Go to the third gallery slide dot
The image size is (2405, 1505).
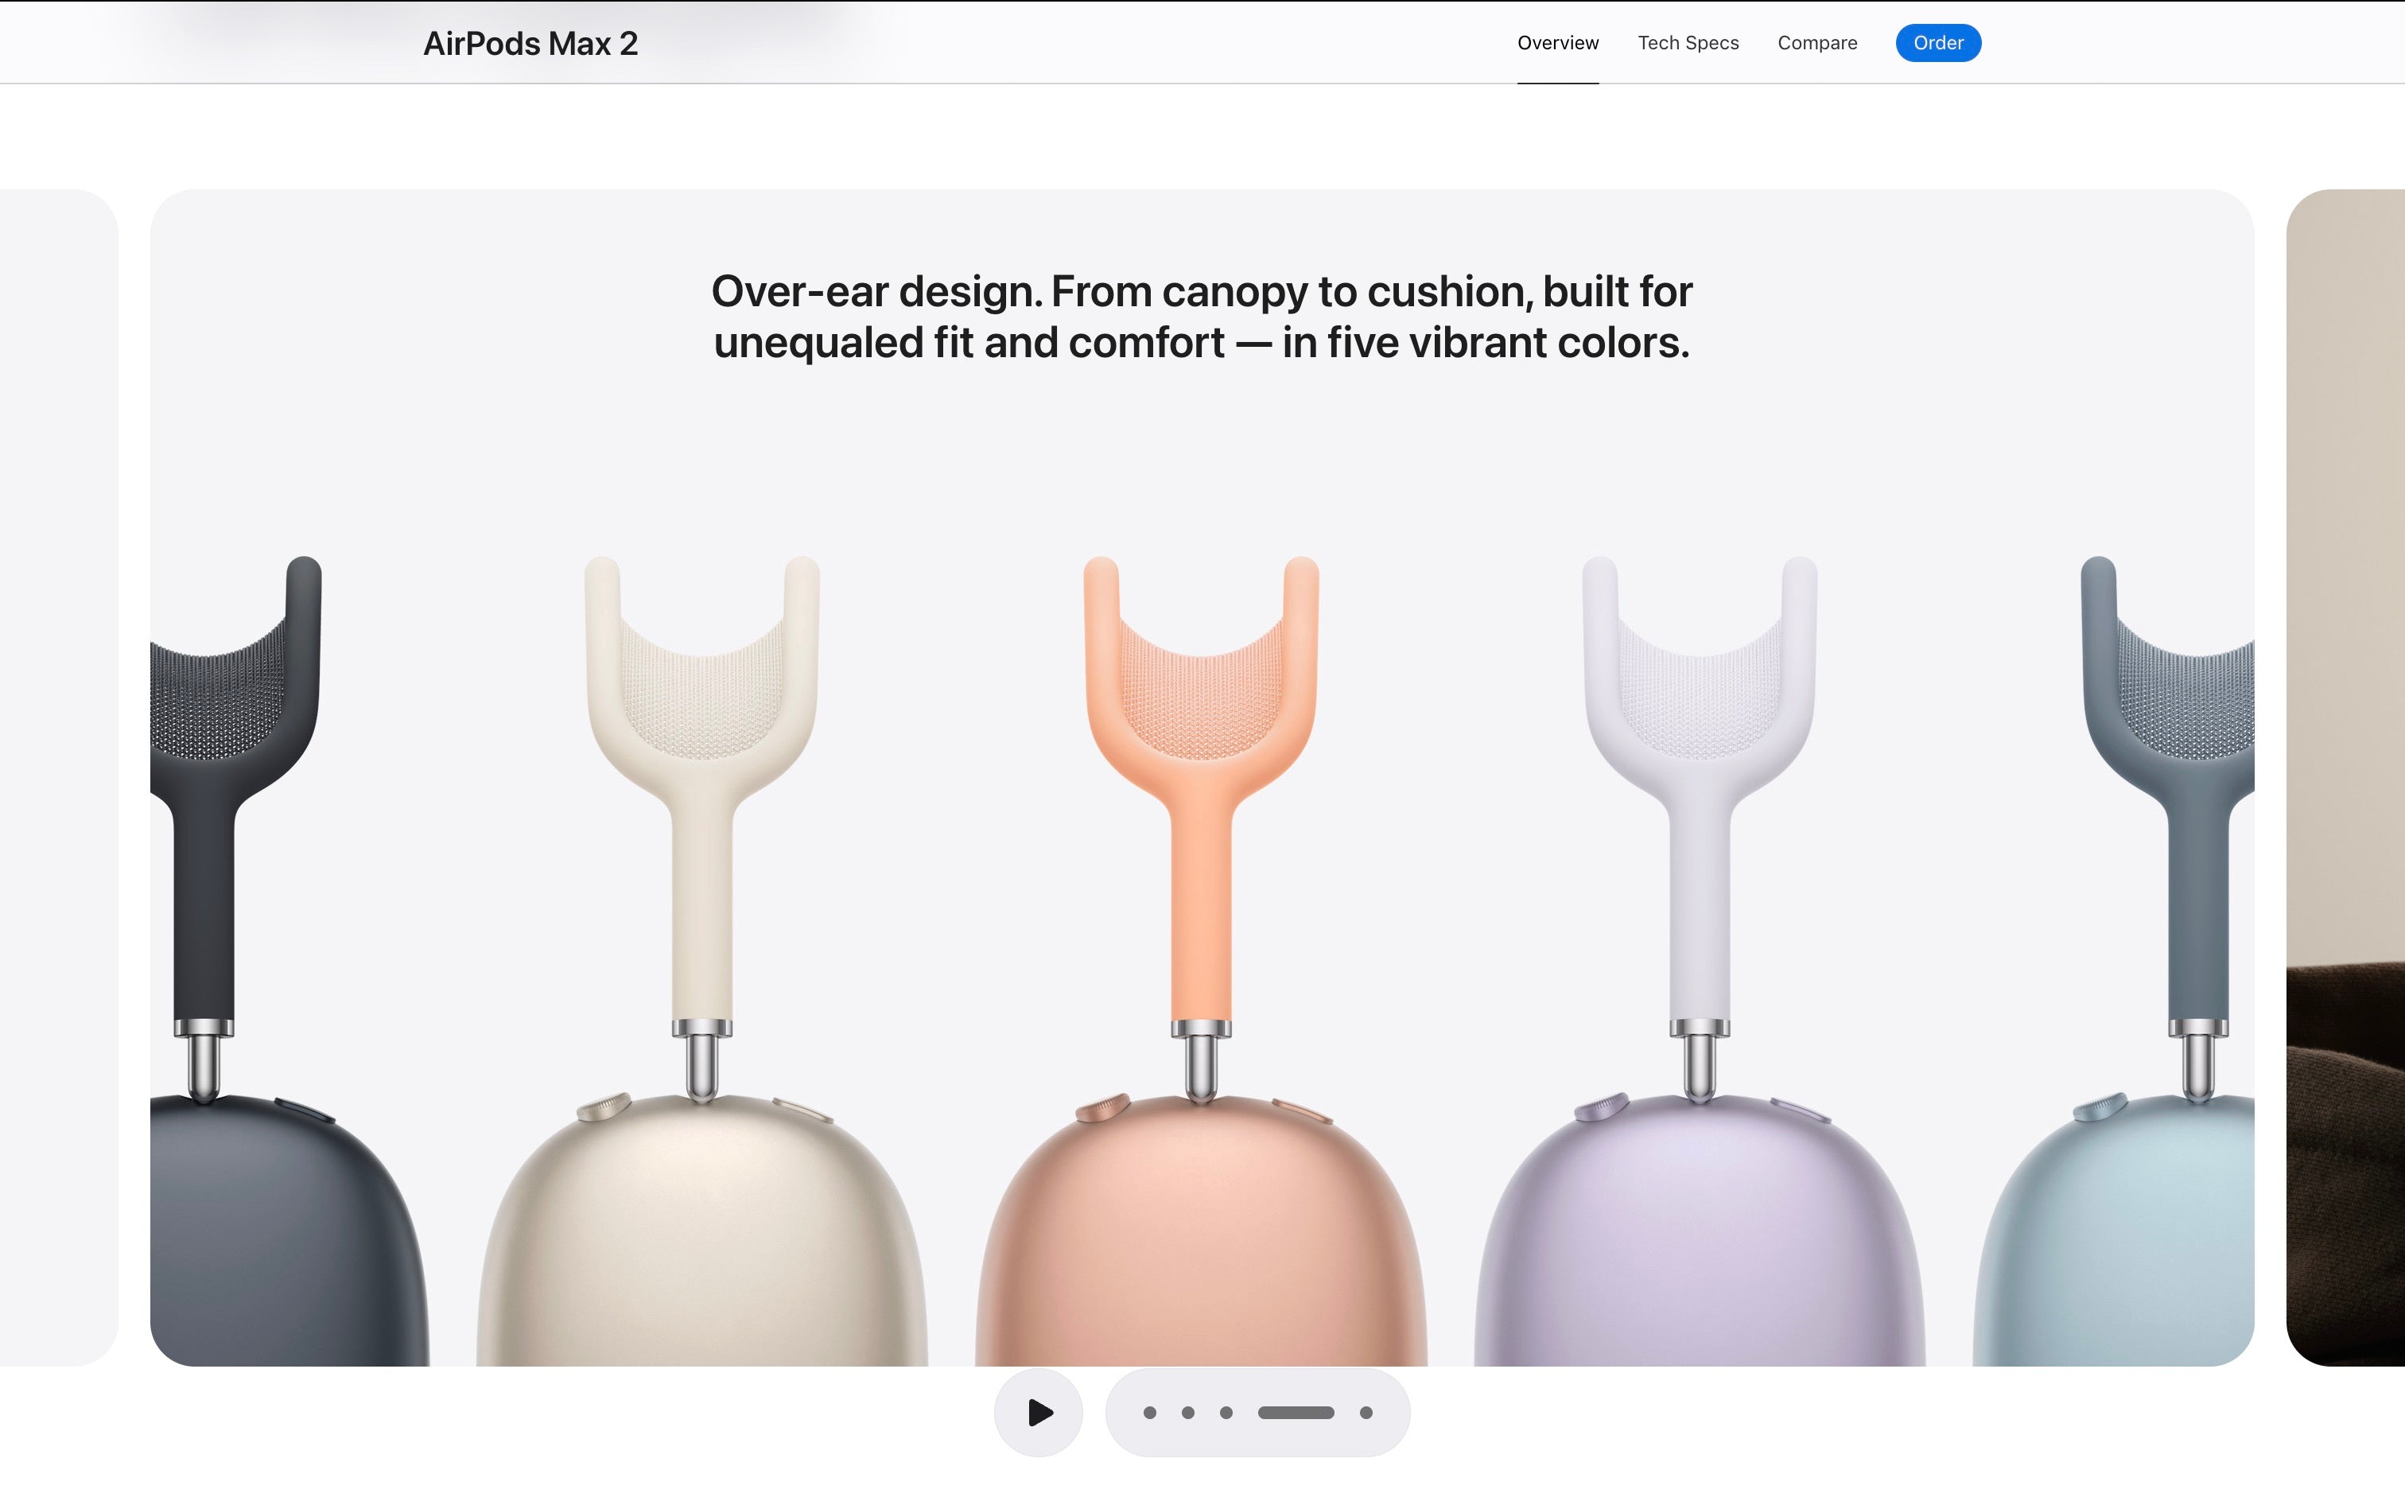coord(1226,1413)
